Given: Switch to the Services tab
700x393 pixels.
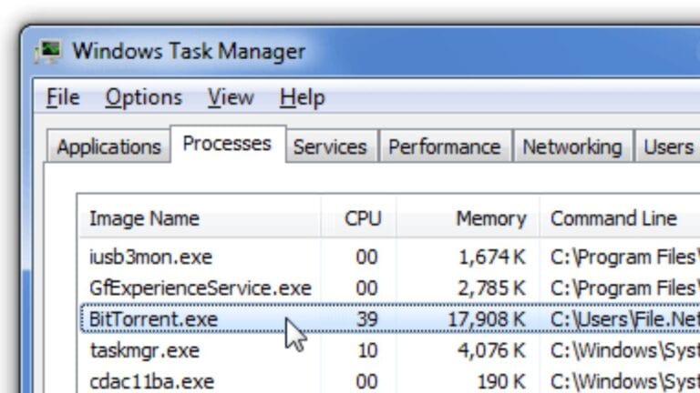Looking at the screenshot, I should [330, 146].
